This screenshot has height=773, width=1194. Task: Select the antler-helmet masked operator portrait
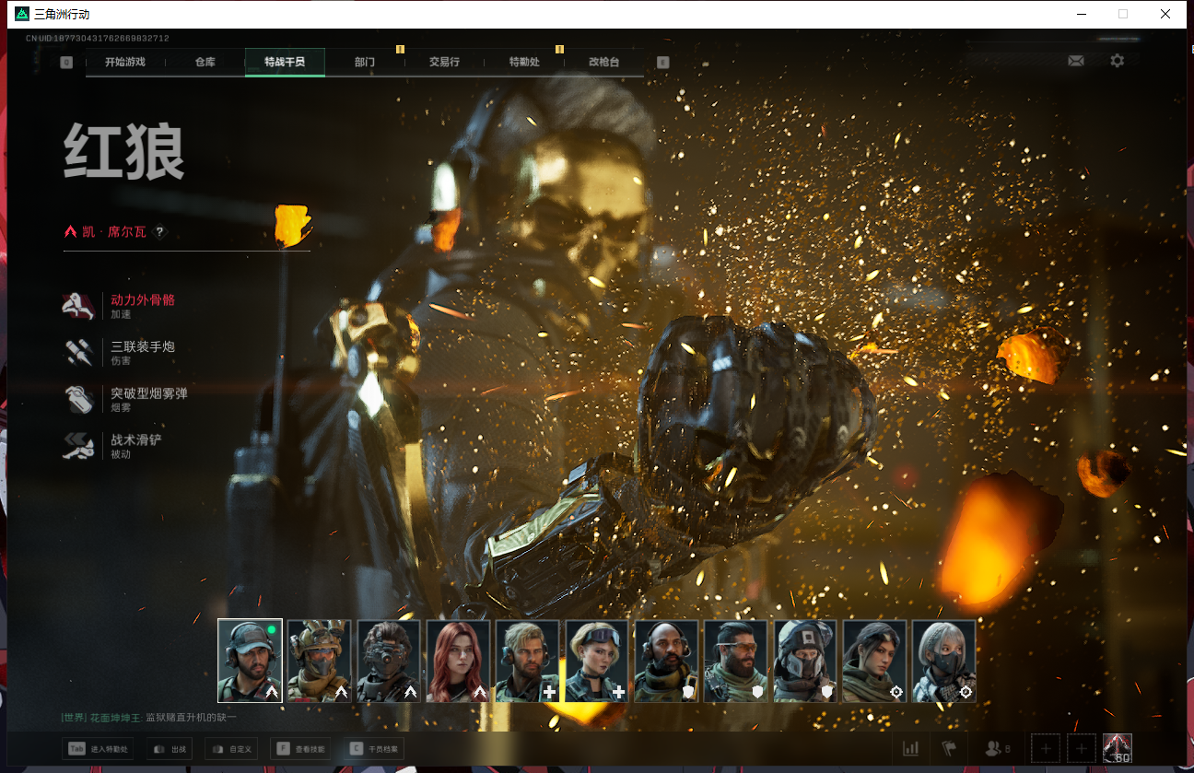click(x=320, y=661)
